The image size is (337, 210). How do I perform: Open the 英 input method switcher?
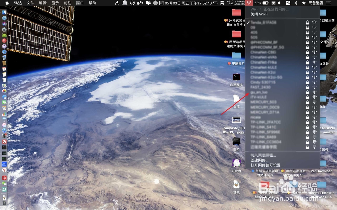[273, 3]
